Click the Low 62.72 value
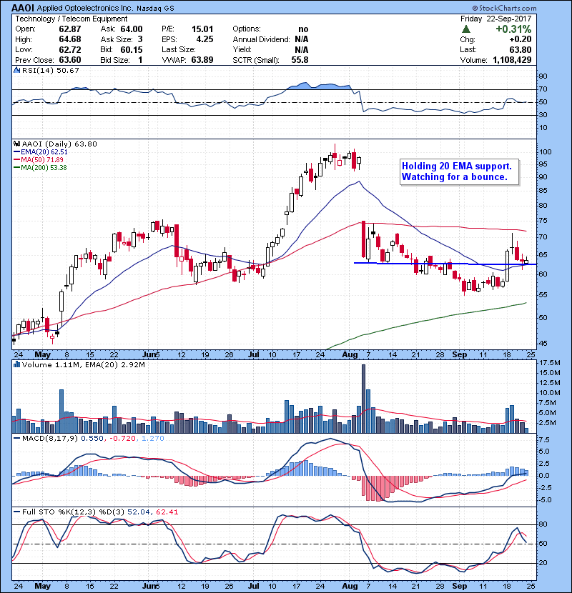Viewport: 572px width, 593px height. pos(70,49)
